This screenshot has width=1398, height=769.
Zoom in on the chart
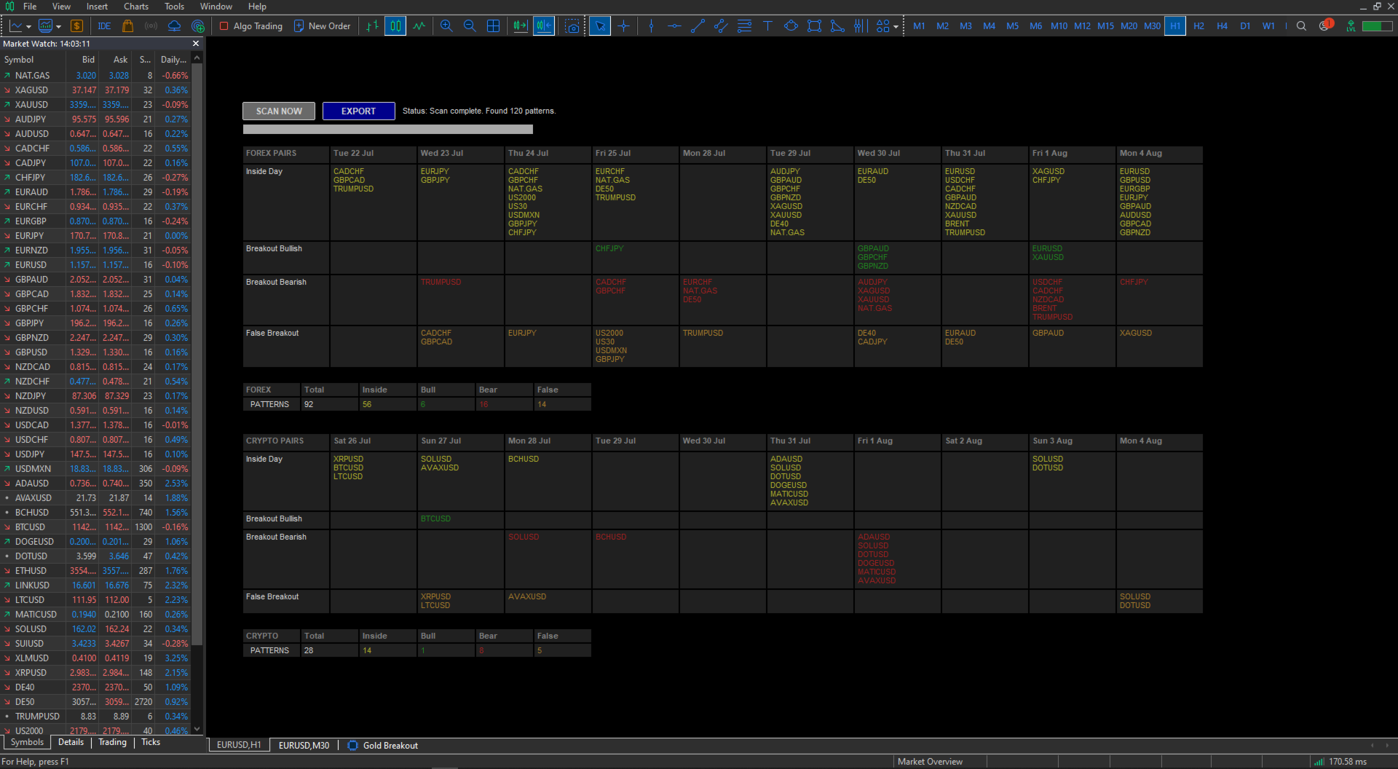click(x=446, y=26)
